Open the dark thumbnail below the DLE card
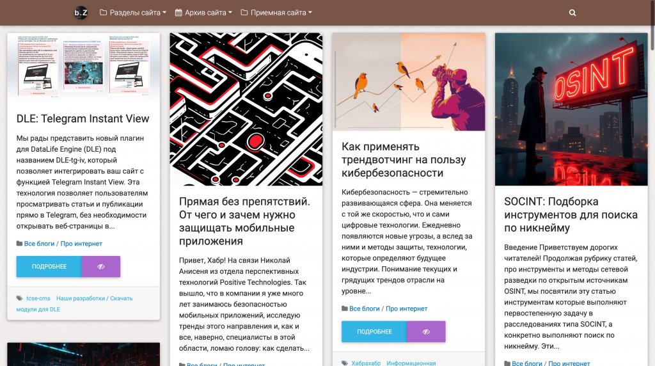This screenshot has width=655, height=366. point(84,354)
